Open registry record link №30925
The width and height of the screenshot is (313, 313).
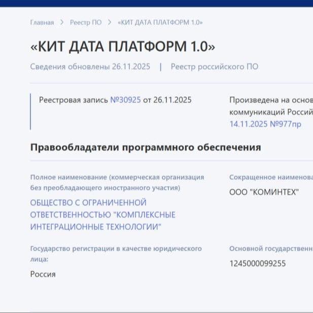point(125,100)
